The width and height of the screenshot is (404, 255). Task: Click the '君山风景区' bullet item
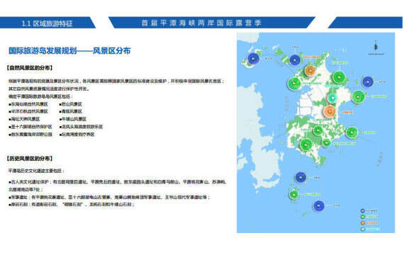[x=71, y=104]
